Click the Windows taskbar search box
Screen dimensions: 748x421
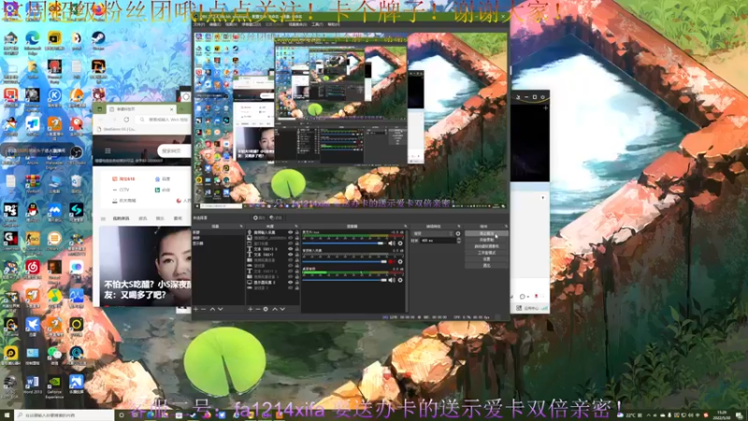(x=64, y=415)
